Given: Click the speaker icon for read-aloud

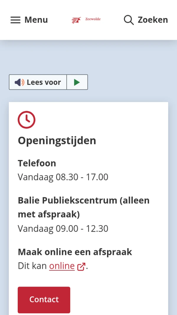Looking at the screenshot, I should click(x=19, y=82).
